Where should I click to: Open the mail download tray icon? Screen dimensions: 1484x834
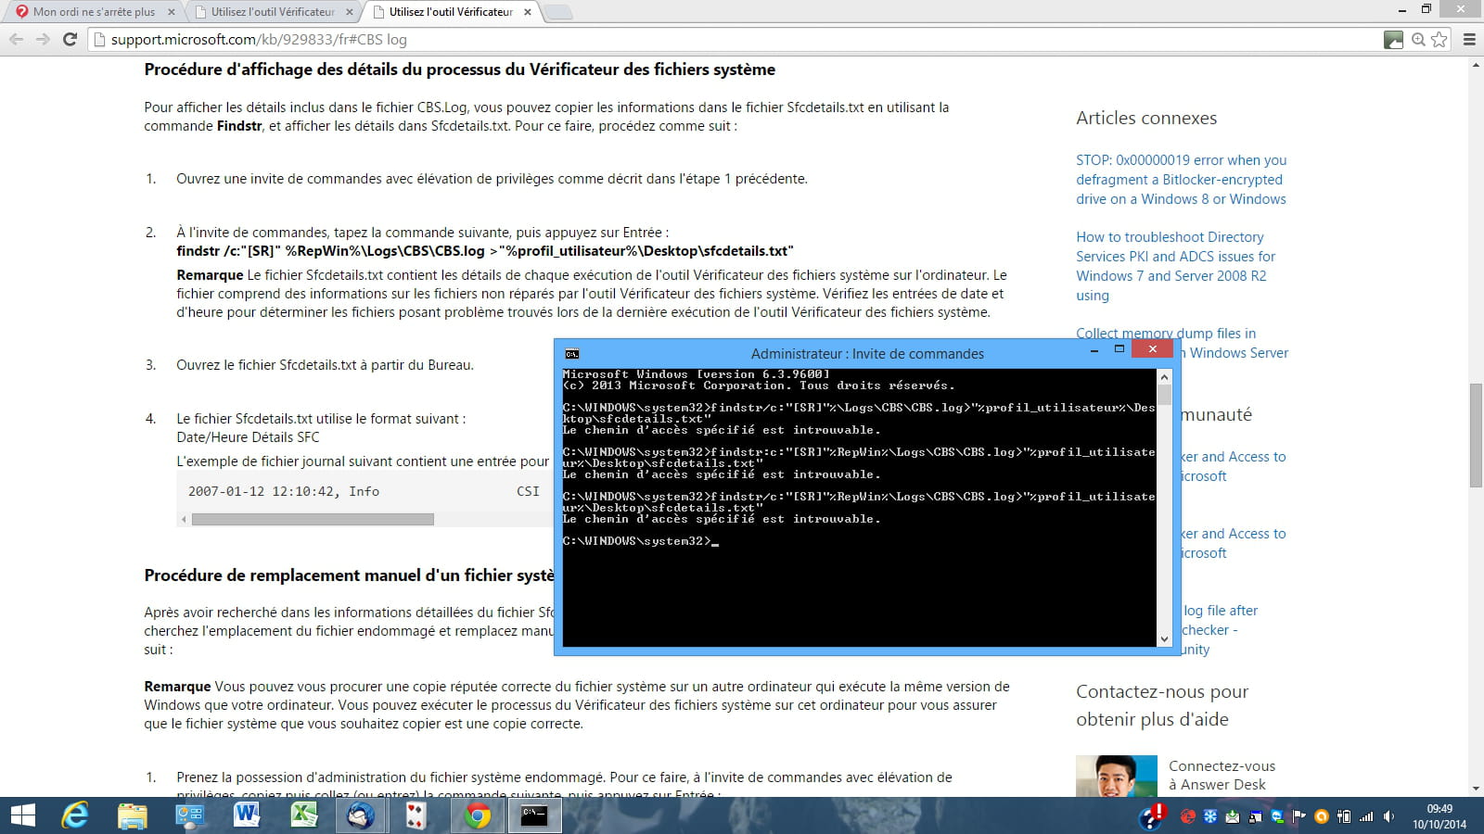pos(1233,816)
